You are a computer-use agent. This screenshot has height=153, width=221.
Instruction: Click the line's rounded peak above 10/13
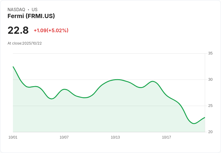(117, 80)
